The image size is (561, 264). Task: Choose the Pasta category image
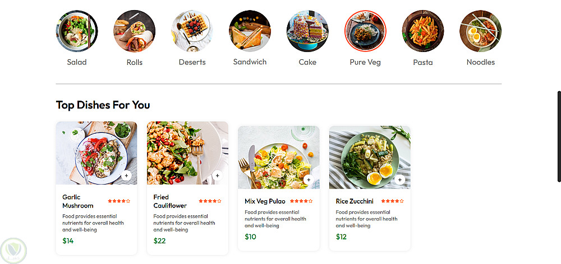click(x=422, y=31)
